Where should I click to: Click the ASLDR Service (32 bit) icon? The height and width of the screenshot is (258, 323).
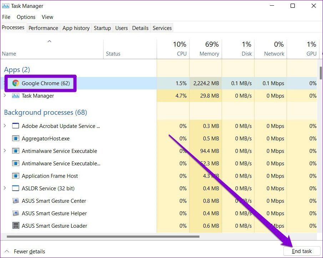coord(15,188)
